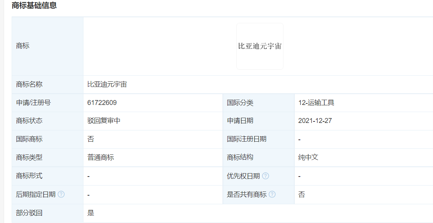Viewport: 433px width, 223px height.
Task: Select the 国际分类 label cell
Action: [259, 103]
